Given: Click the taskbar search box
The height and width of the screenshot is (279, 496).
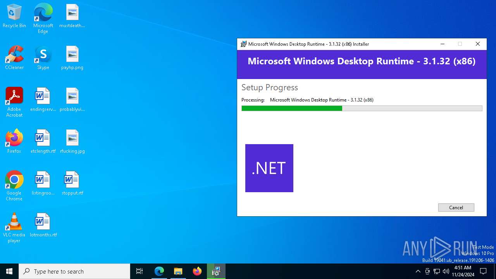Looking at the screenshot, I should [x=74, y=271].
